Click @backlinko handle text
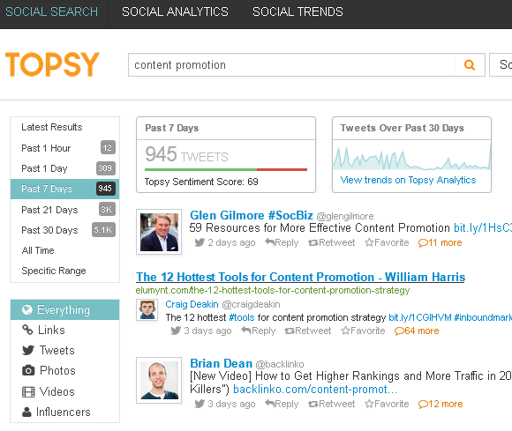The width and height of the screenshot is (512, 431). [x=280, y=364]
